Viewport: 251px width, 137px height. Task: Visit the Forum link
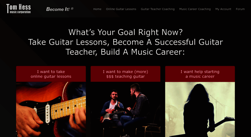240,9
